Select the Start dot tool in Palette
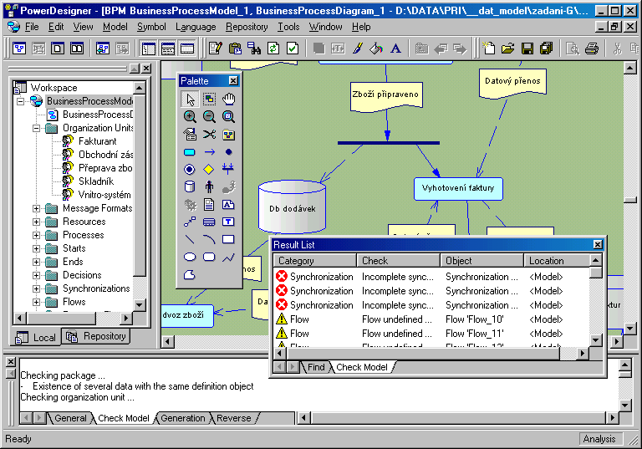Screen dimensions: 642x449 point(228,152)
